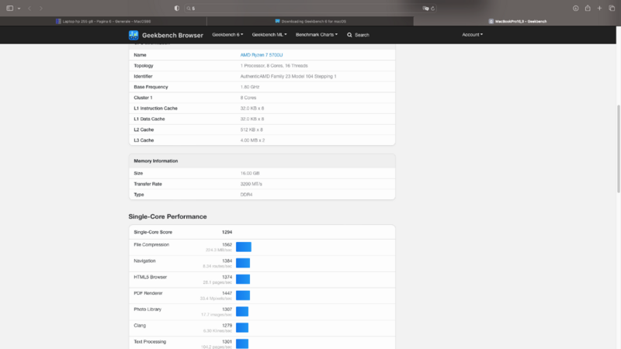Go forward with the Safari forward arrow
The height and width of the screenshot is (349, 621).
click(41, 9)
